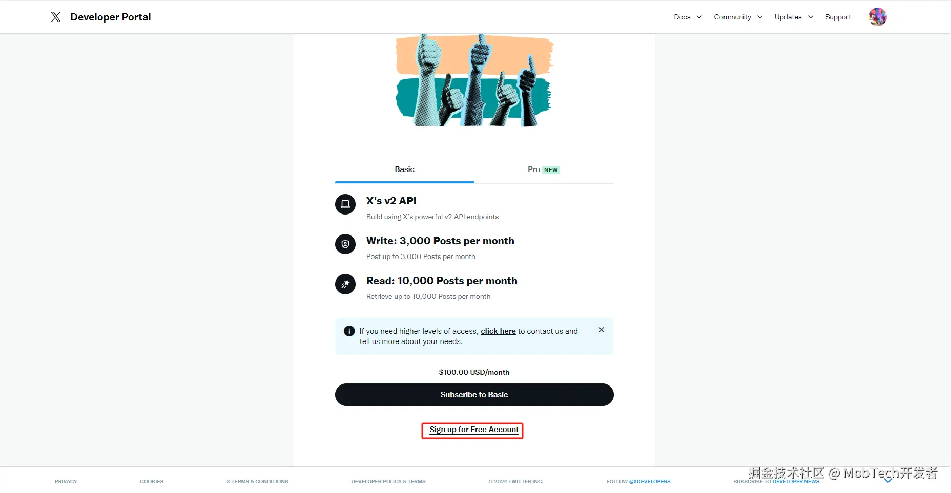Open the Cookies footer link
Screen dimensions: 951x493
click(x=152, y=482)
